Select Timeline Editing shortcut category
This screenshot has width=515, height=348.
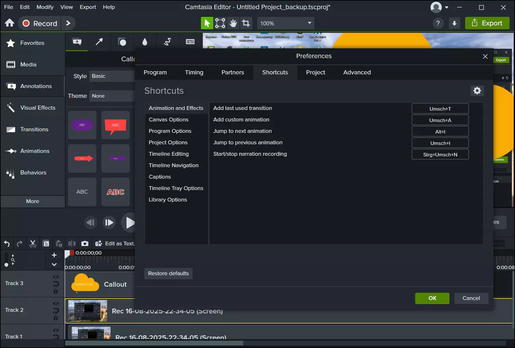click(169, 154)
